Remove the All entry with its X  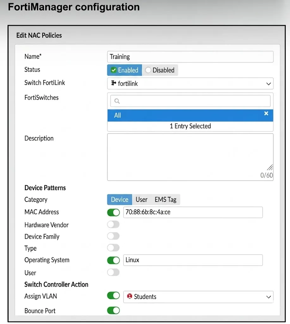(266, 114)
